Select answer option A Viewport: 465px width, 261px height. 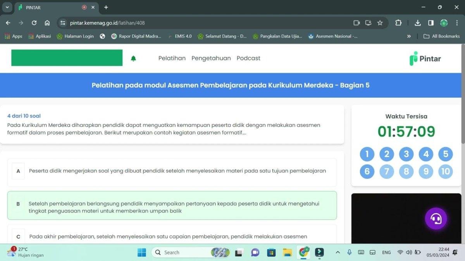click(172, 171)
